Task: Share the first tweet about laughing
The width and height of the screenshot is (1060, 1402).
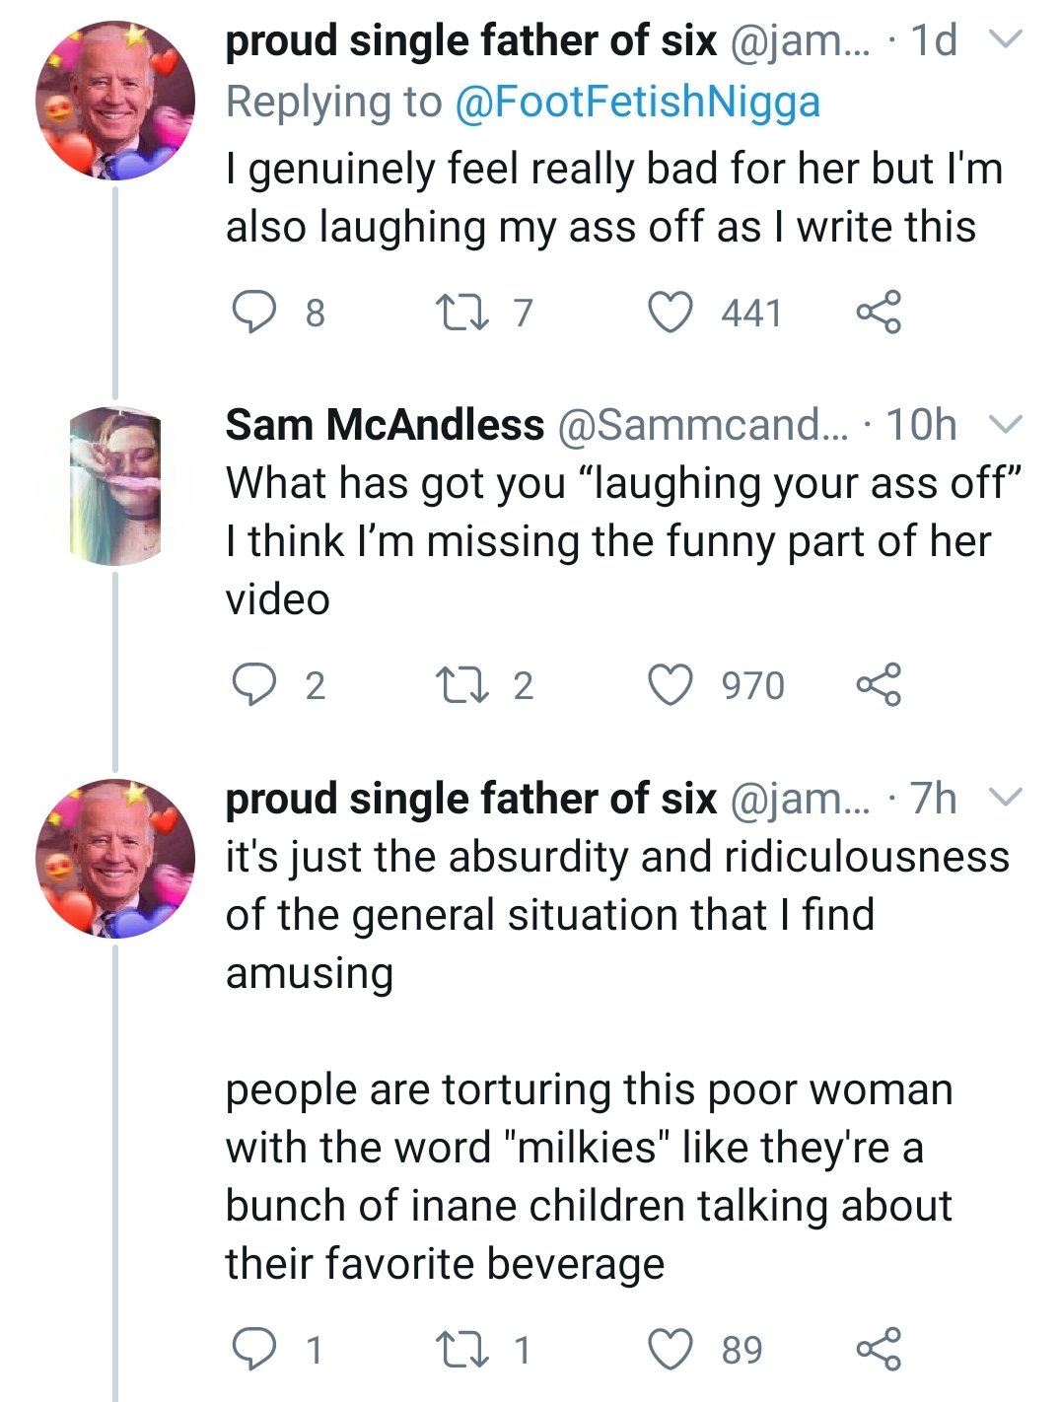Action: pyautogui.click(x=879, y=313)
